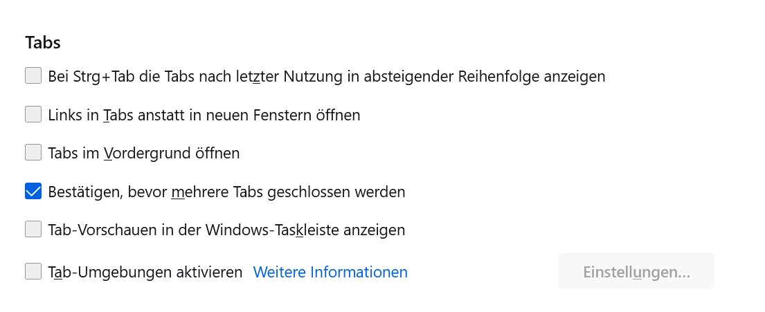Click label 'Bestätigen, bevor mehrere Tabs geschlossen werden'
This screenshot has width=765, height=312.
click(226, 192)
